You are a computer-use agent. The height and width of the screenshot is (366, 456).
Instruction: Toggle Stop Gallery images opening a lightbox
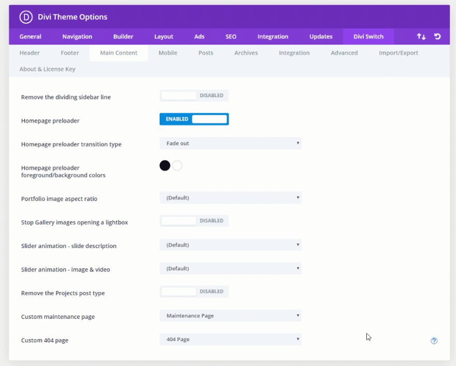click(194, 221)
